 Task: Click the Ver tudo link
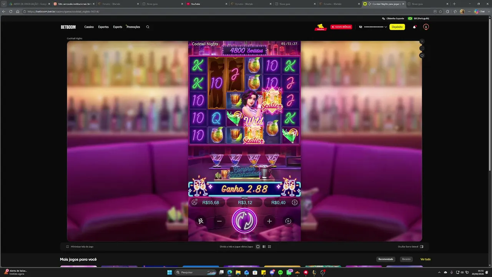pos(426,259)
